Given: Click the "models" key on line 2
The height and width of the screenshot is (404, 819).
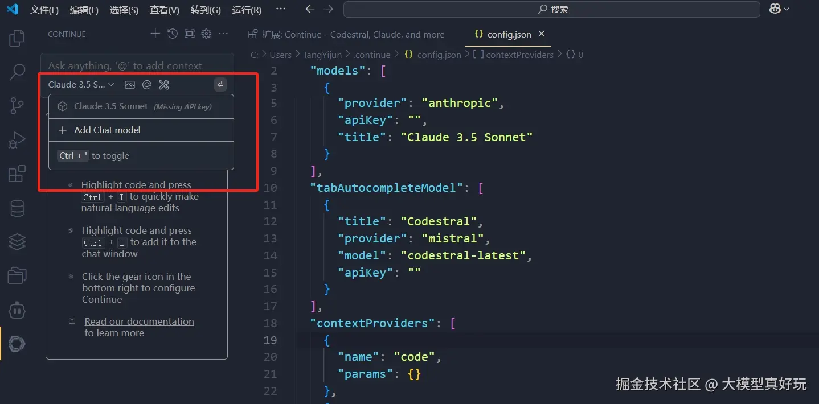Looking at the screenshot, I should point(338,71).
